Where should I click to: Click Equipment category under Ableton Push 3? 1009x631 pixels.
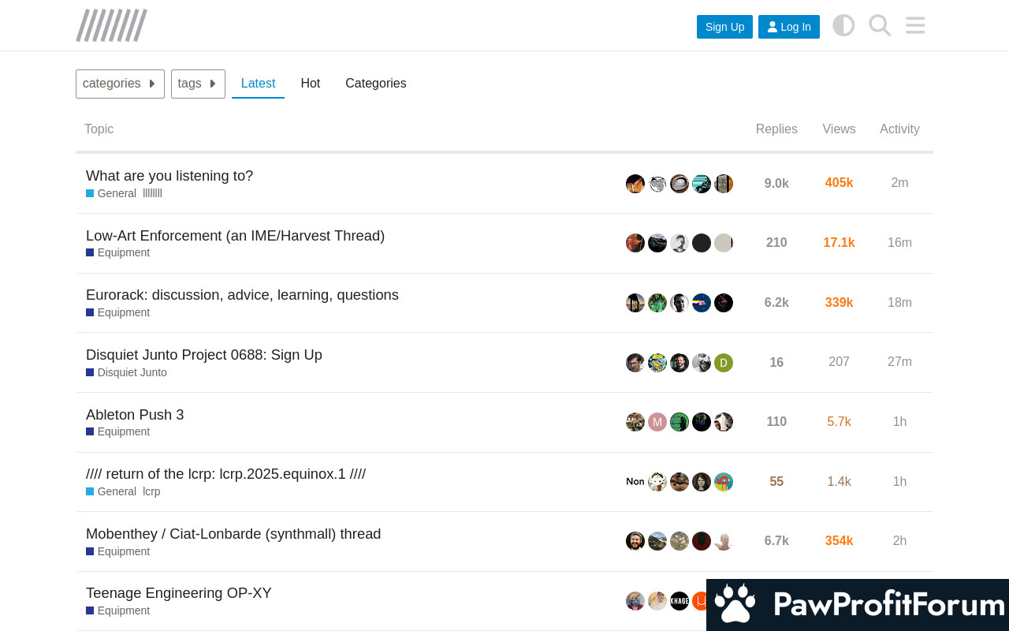[x=117, y=432]
